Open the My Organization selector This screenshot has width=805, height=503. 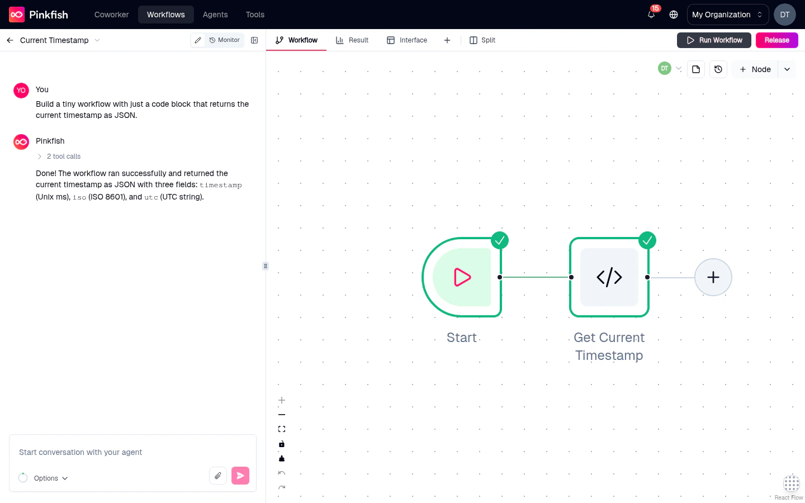point(727,15)
